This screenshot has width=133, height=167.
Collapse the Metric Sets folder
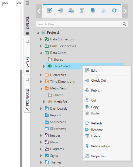(41, 88)
